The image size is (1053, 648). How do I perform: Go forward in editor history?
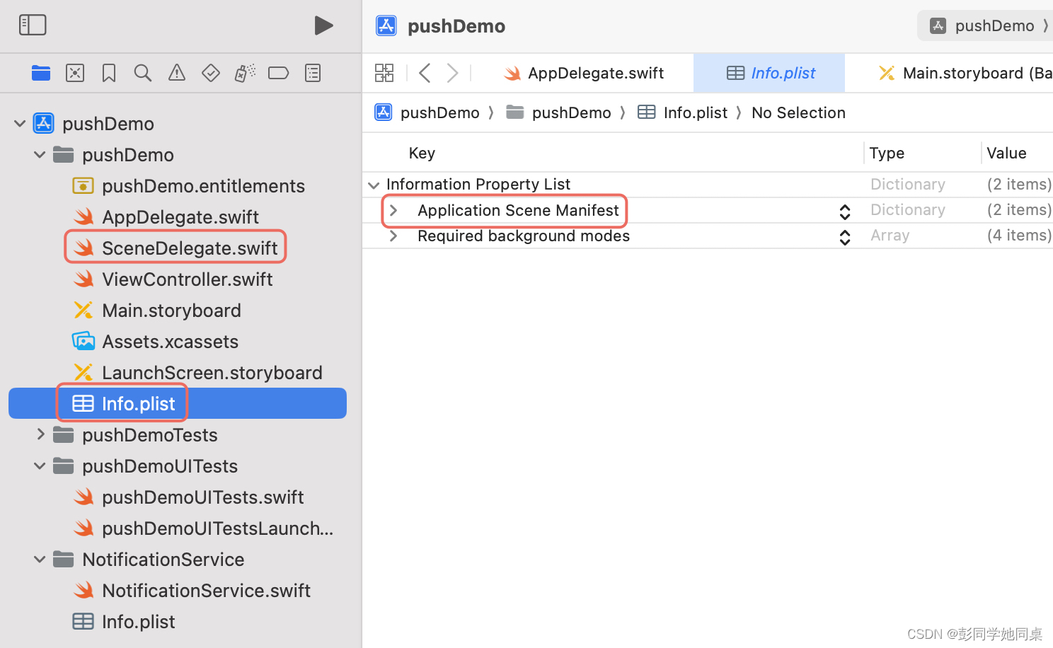[452, 73]
